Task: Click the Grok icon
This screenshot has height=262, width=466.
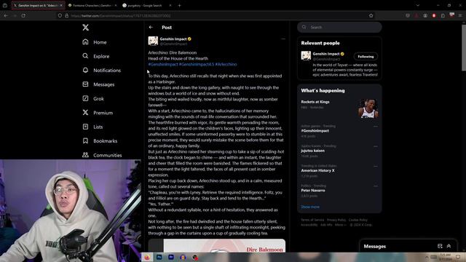Action: [x=85, y=98]
